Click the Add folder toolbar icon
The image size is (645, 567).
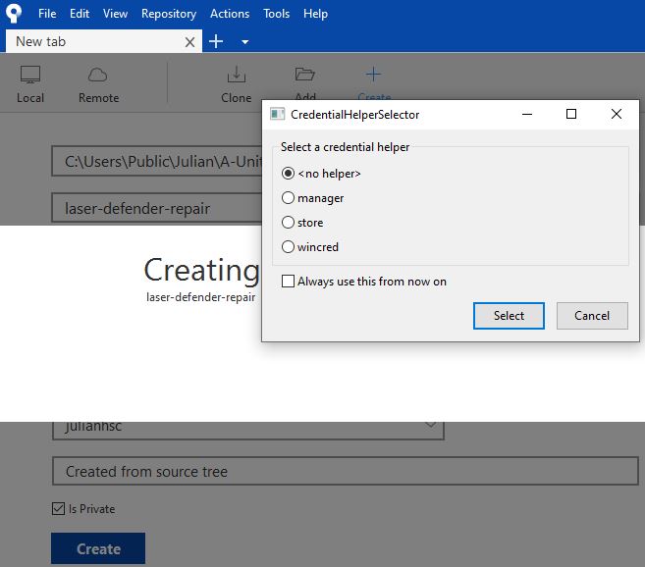304,75
